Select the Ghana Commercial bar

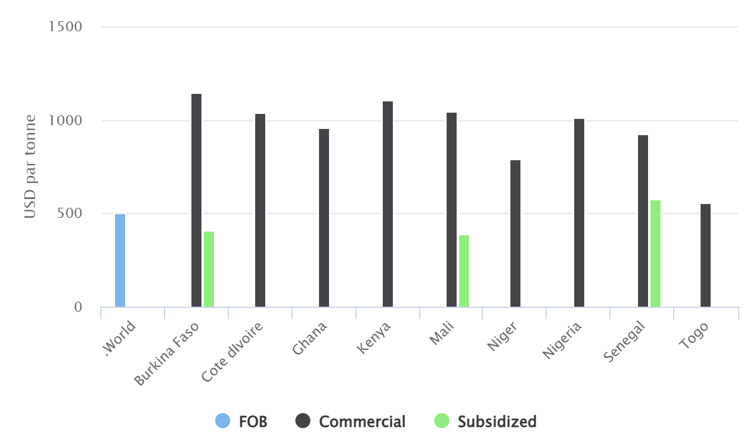(x=324, y=218)
